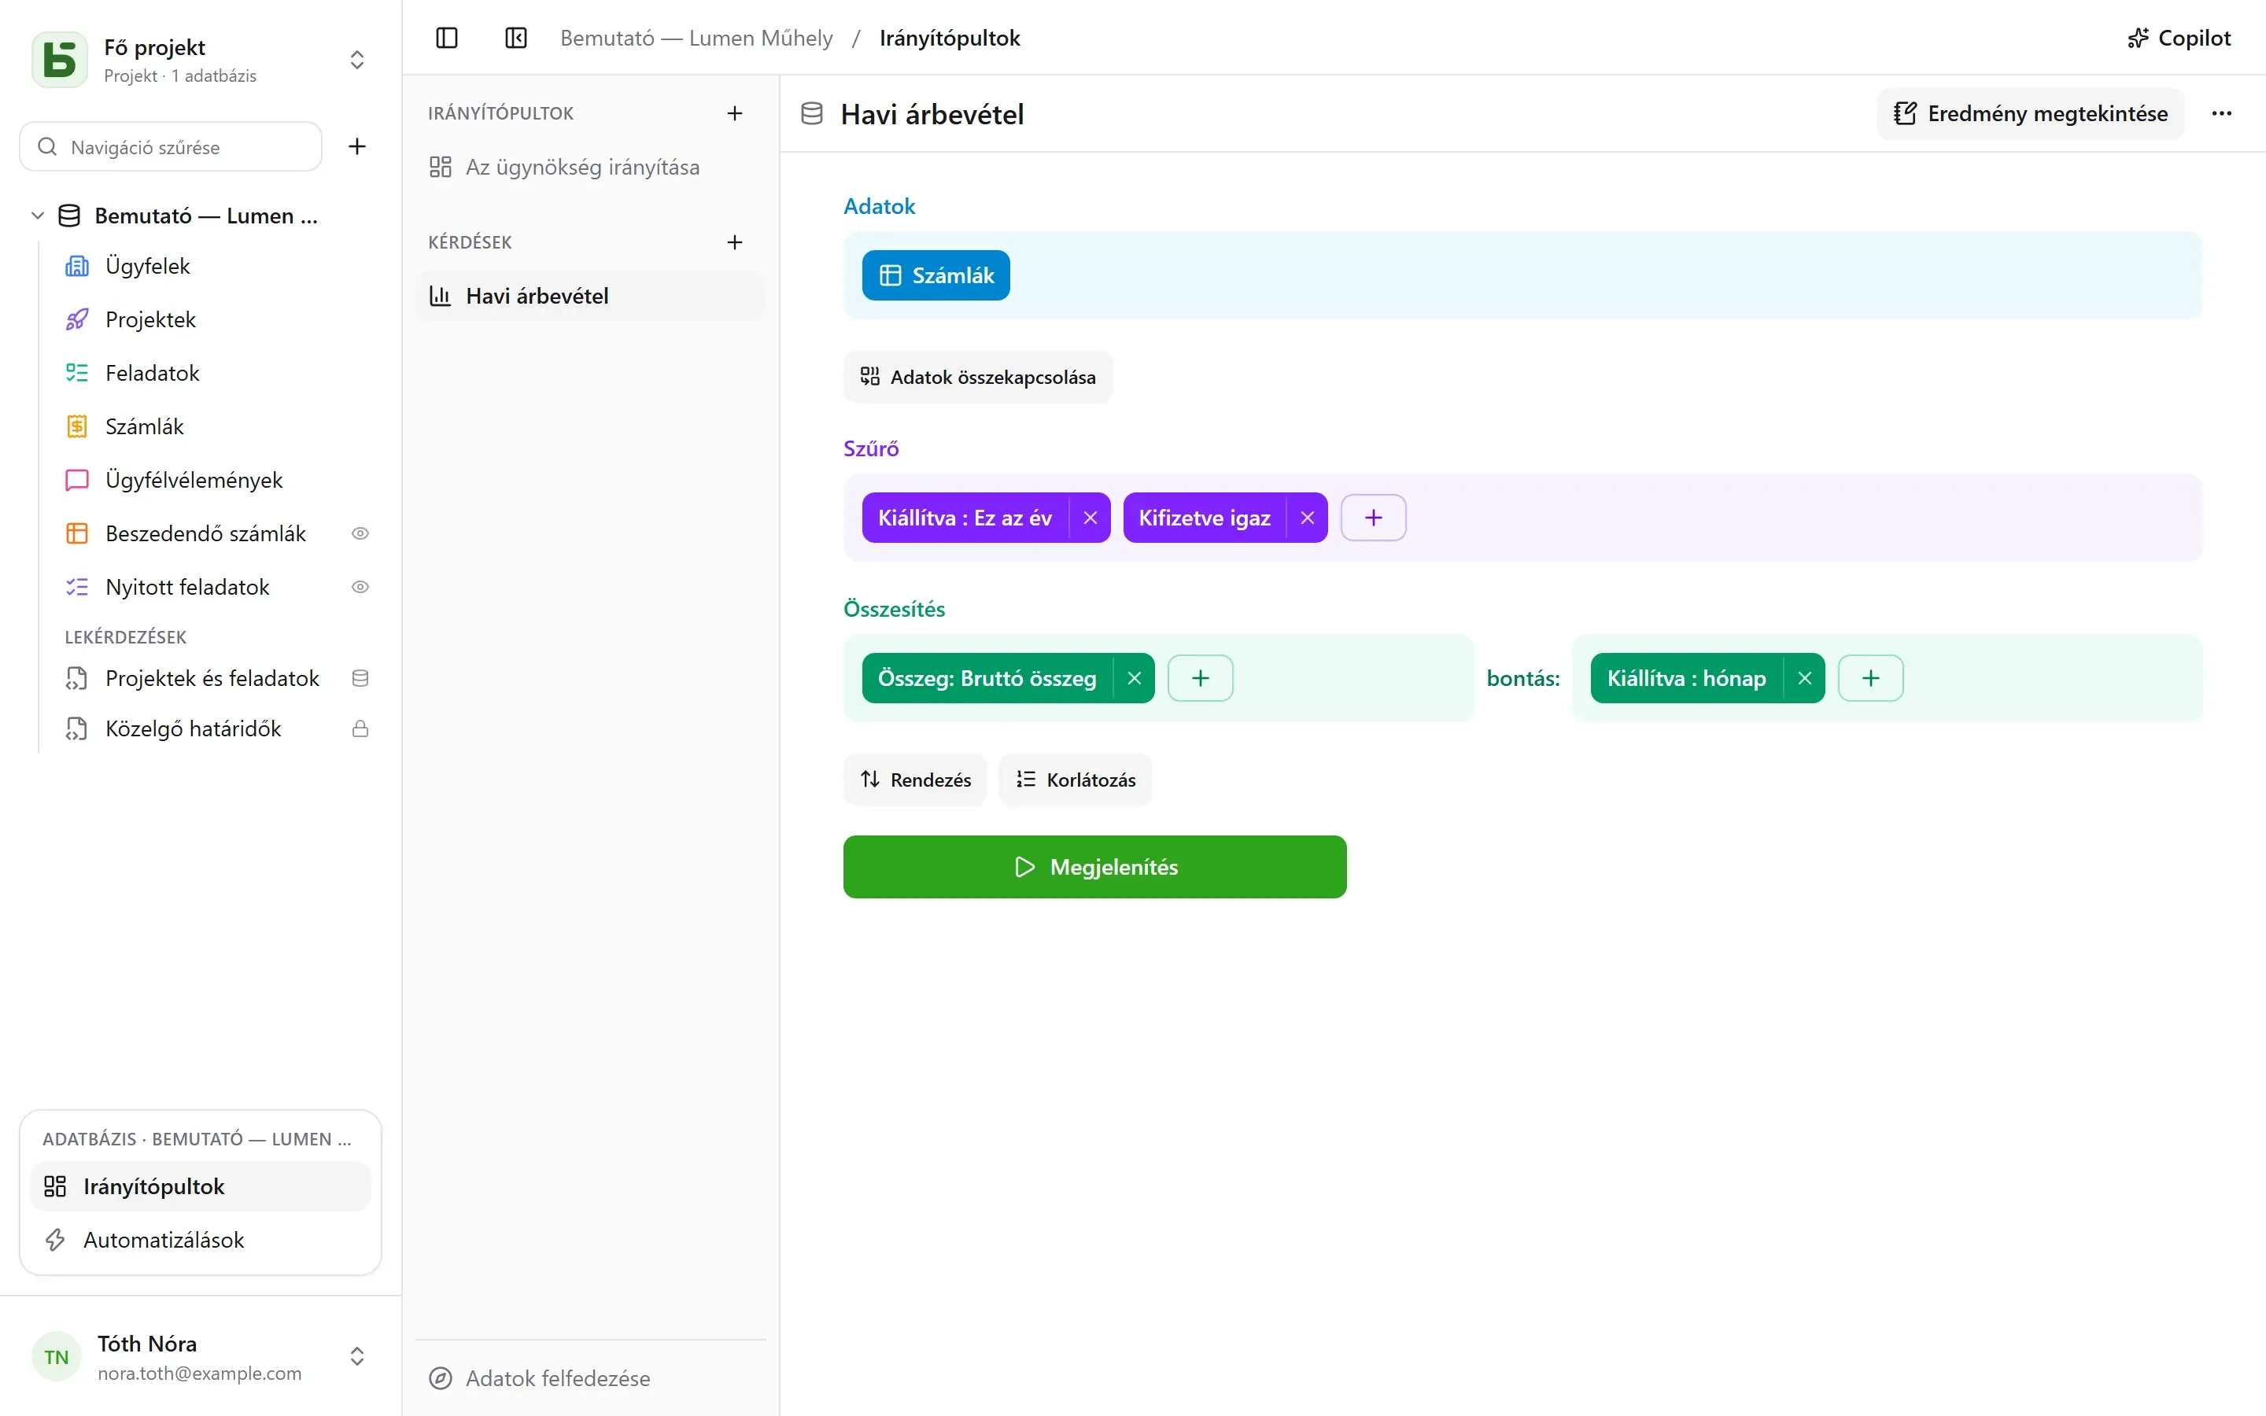Select the 'Havi árbevétel' question
2266x1416 pixels.
[x=590, y=296]
